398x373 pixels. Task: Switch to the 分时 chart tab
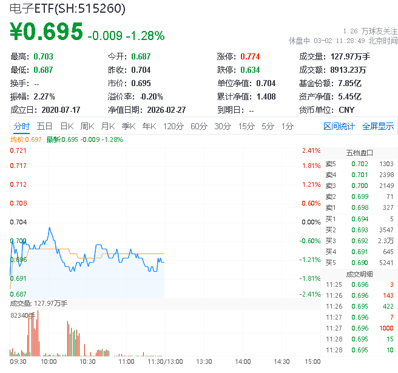tap(21, 126)
